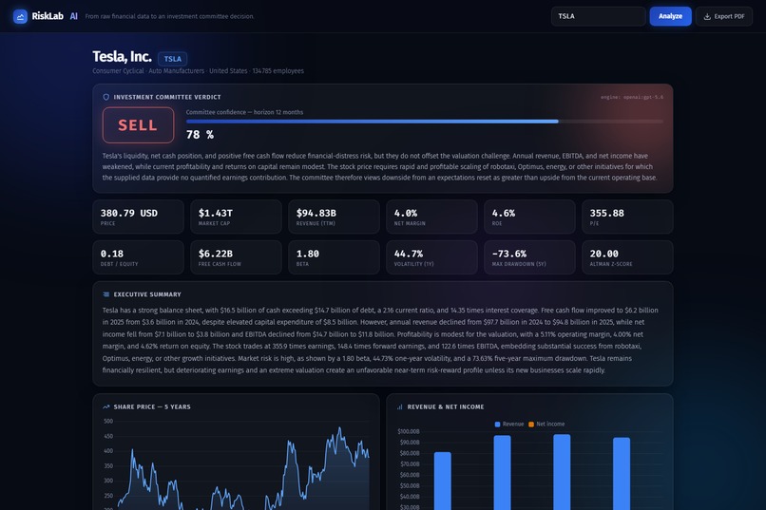Click the Executive Summary list icon
This screenshot has height=510, width=766.
106,294
